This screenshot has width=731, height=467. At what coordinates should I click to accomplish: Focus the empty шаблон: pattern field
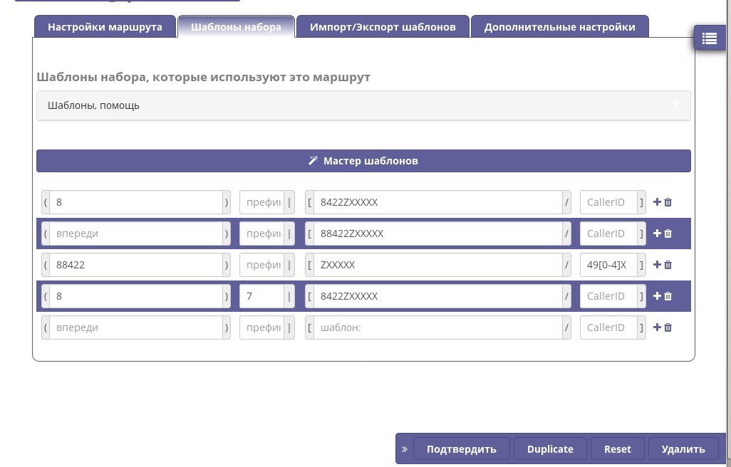point(437,327)
